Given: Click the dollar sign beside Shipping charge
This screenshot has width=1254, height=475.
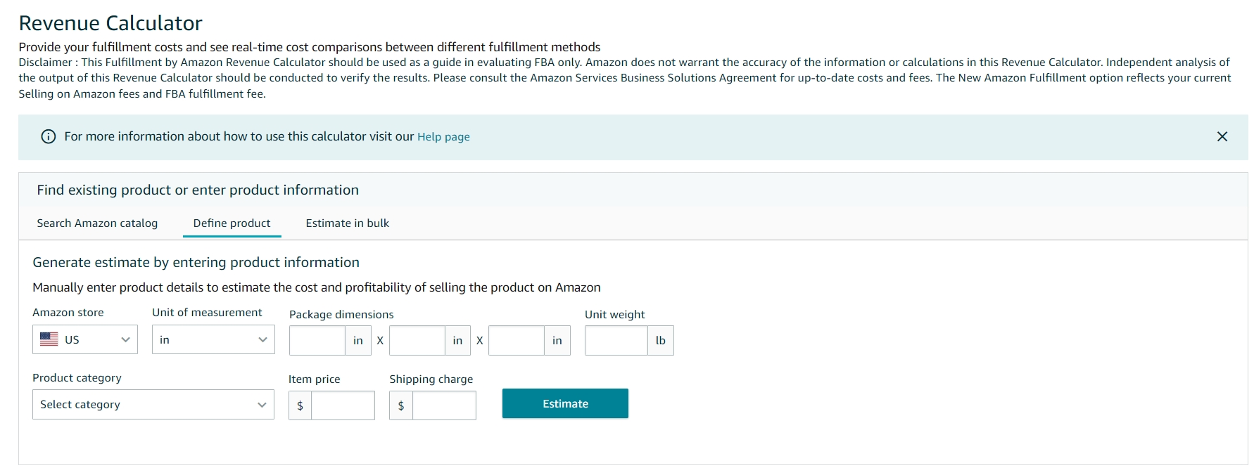Looking at the screenshot, I should click(x=401, y=405).
